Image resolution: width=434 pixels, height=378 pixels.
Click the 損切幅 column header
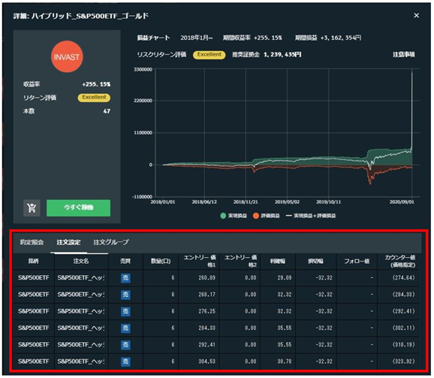pyautogui.click(x=315, y=261)
